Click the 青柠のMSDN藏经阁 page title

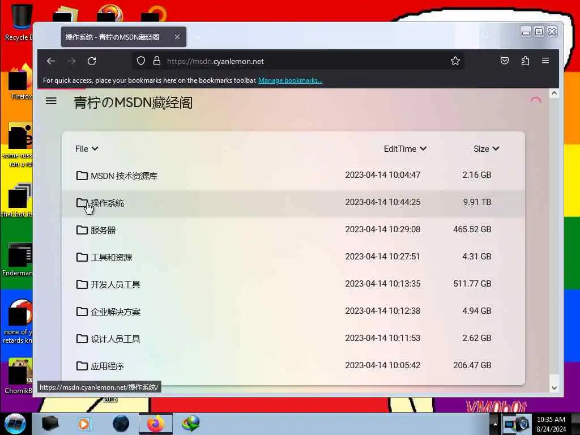133,103
